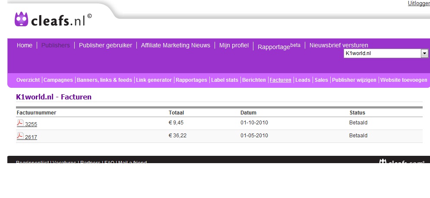Select the amount € 9,45
This screenshot has width=430, height=198.
tap(176, 123)
